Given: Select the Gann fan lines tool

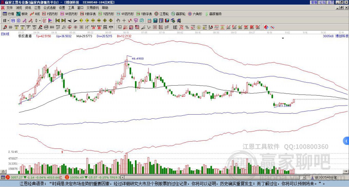Looking at the screenshot, I should point(125,27).
